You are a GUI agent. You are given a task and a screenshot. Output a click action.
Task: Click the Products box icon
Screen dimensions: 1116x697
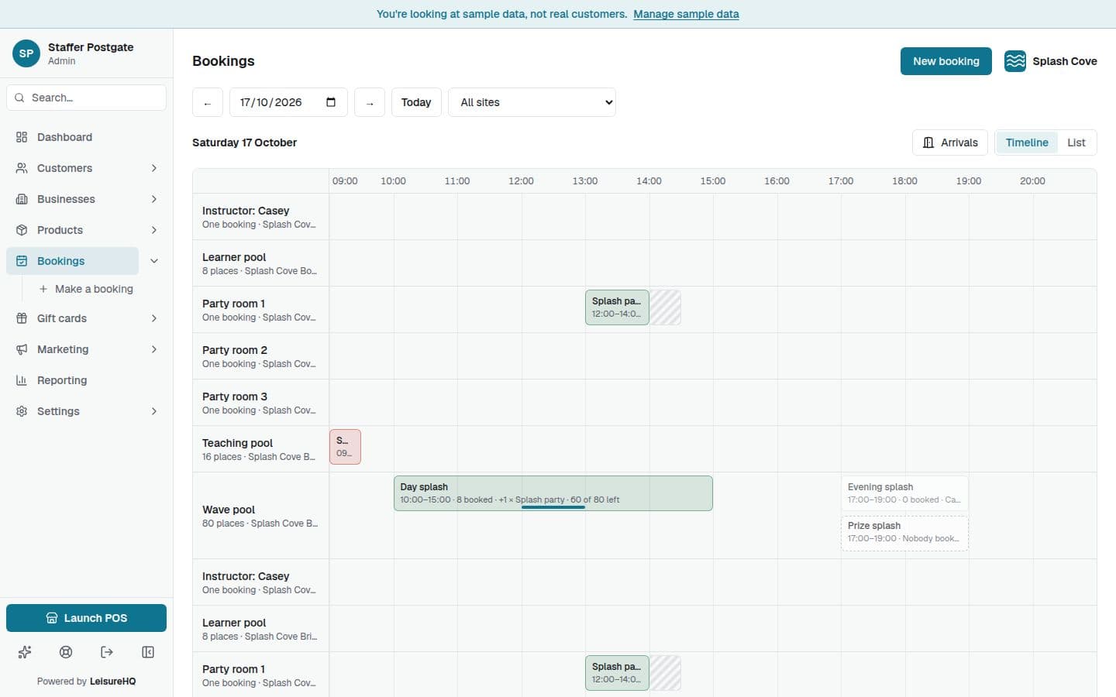(22, 230)
